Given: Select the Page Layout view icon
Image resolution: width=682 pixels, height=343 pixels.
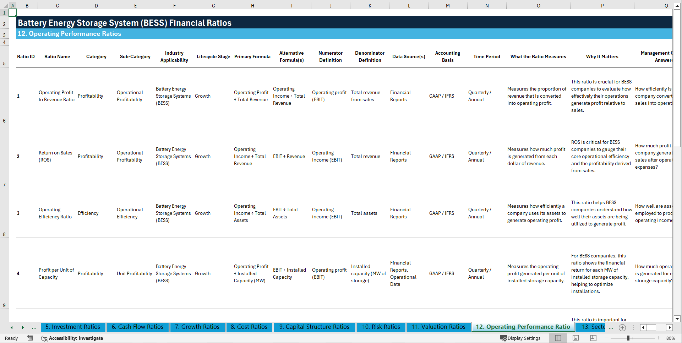Looking at the screenshot, I should [x=575, y=338].
